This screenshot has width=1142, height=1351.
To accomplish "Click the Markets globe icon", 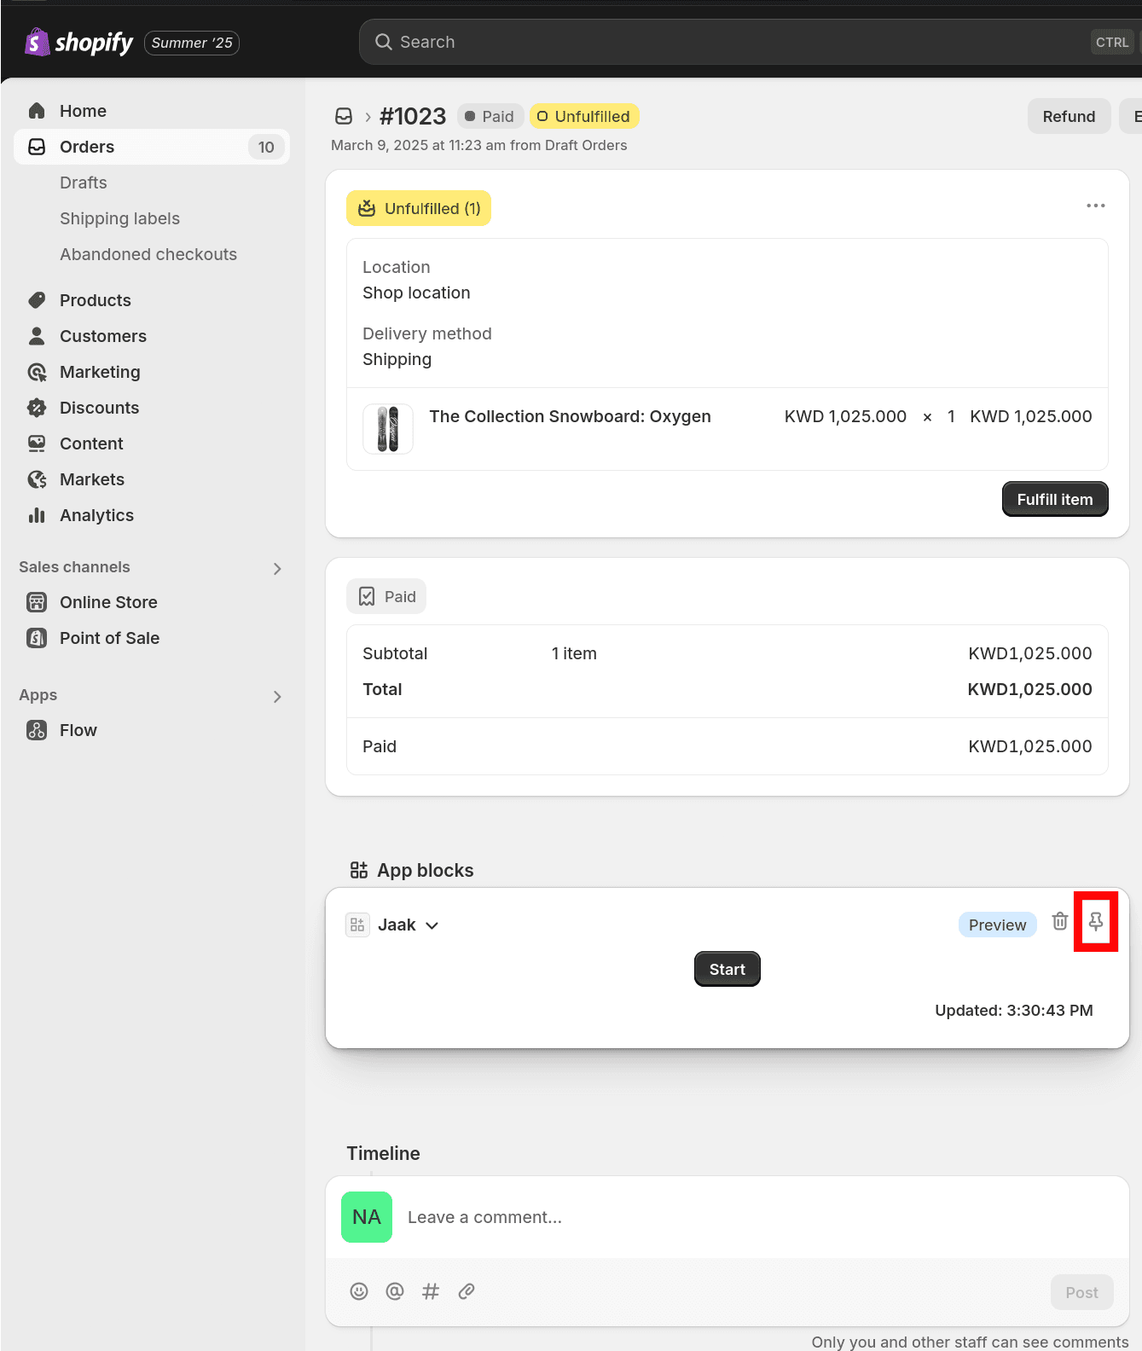I will [37, 479].
